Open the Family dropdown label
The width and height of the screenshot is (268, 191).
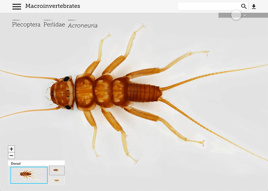[48, 20]
